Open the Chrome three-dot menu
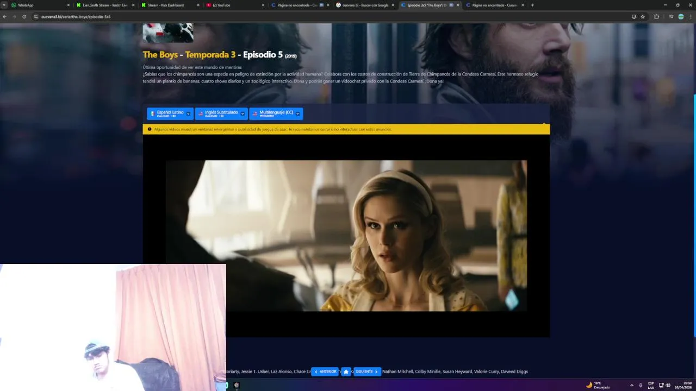The width and height of the screenshot is (696, 391). pyautogui.click(x=690, y=17)
